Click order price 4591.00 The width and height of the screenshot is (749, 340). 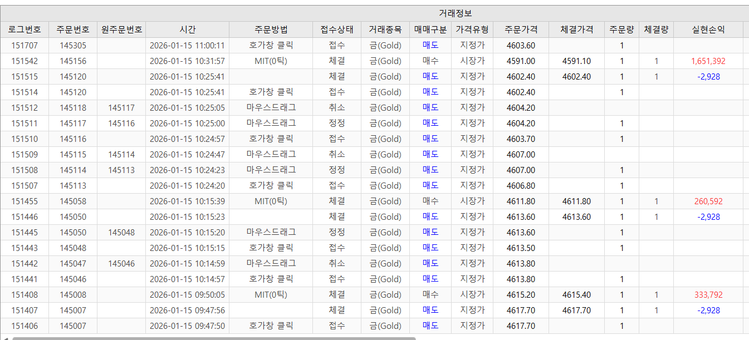pos(521,61)
